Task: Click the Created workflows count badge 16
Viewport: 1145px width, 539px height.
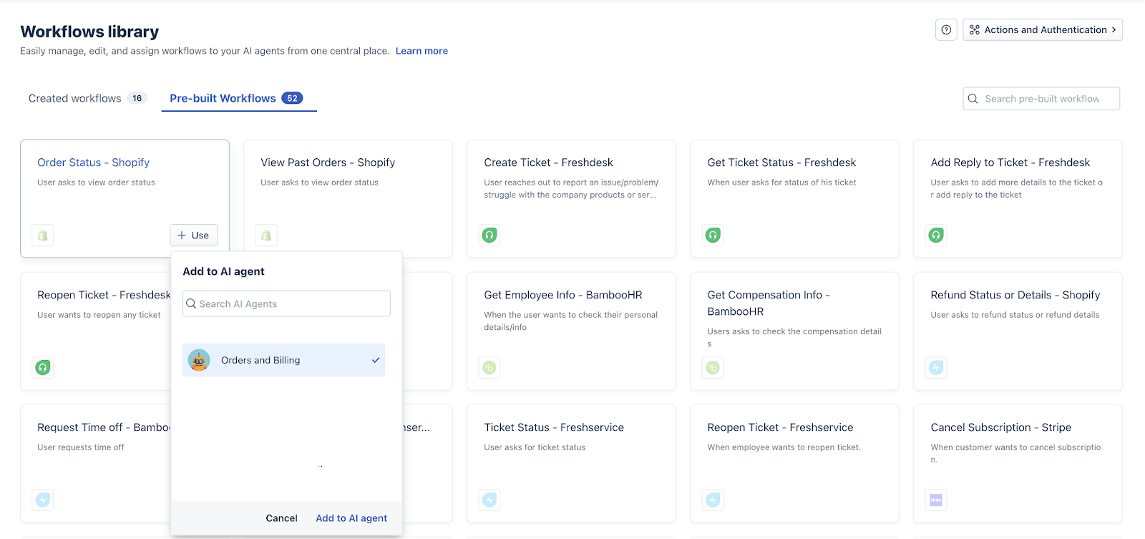Action: pos(137,99)
